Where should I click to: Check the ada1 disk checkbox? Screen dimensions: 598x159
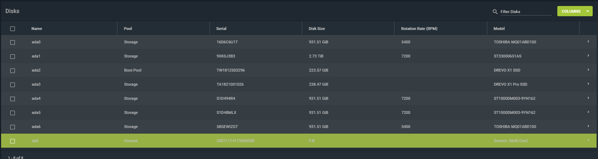pyautogui.click(x=13, y=56)
